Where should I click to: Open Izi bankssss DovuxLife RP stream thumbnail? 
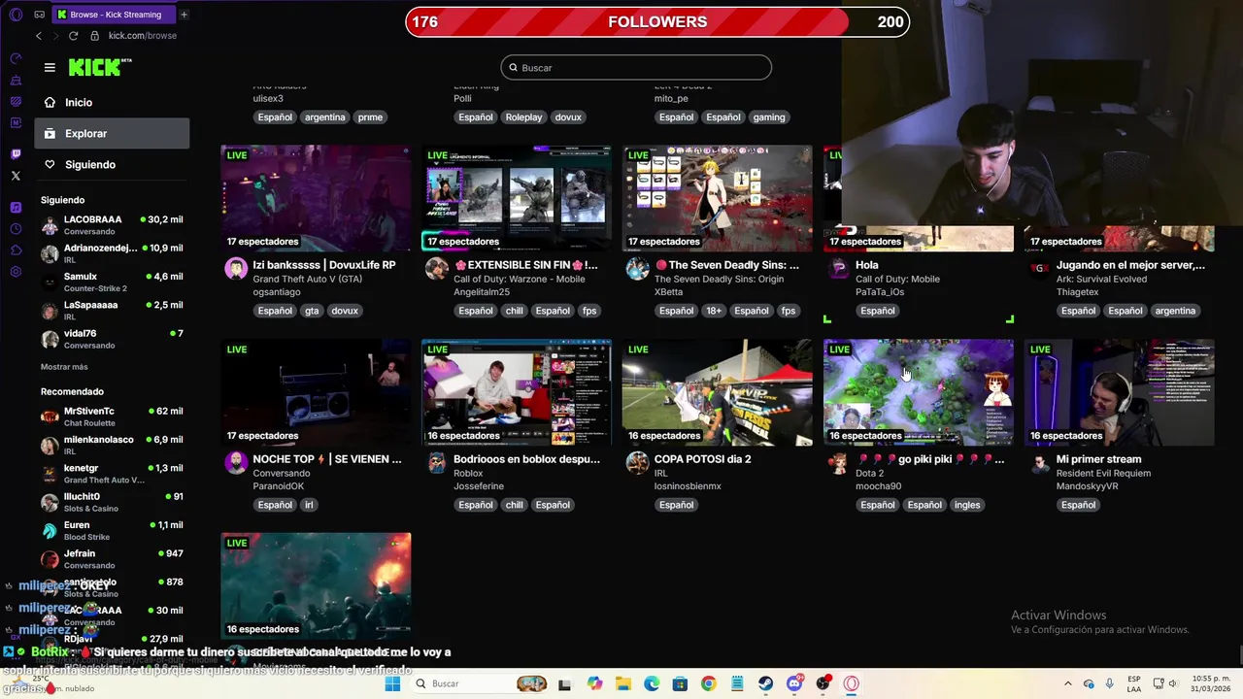click(316, 198)
